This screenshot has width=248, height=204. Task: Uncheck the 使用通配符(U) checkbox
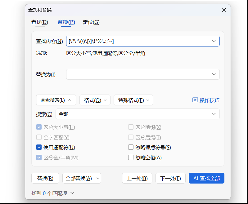[39, 147]
